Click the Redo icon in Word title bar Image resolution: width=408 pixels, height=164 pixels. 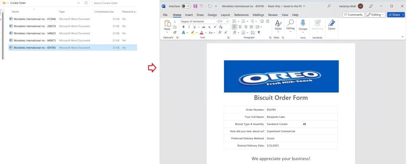point(210,6)
